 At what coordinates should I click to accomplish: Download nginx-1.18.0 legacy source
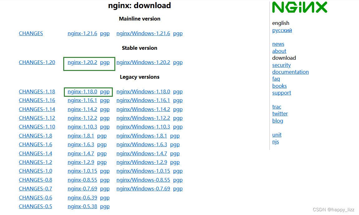[82, 91]
